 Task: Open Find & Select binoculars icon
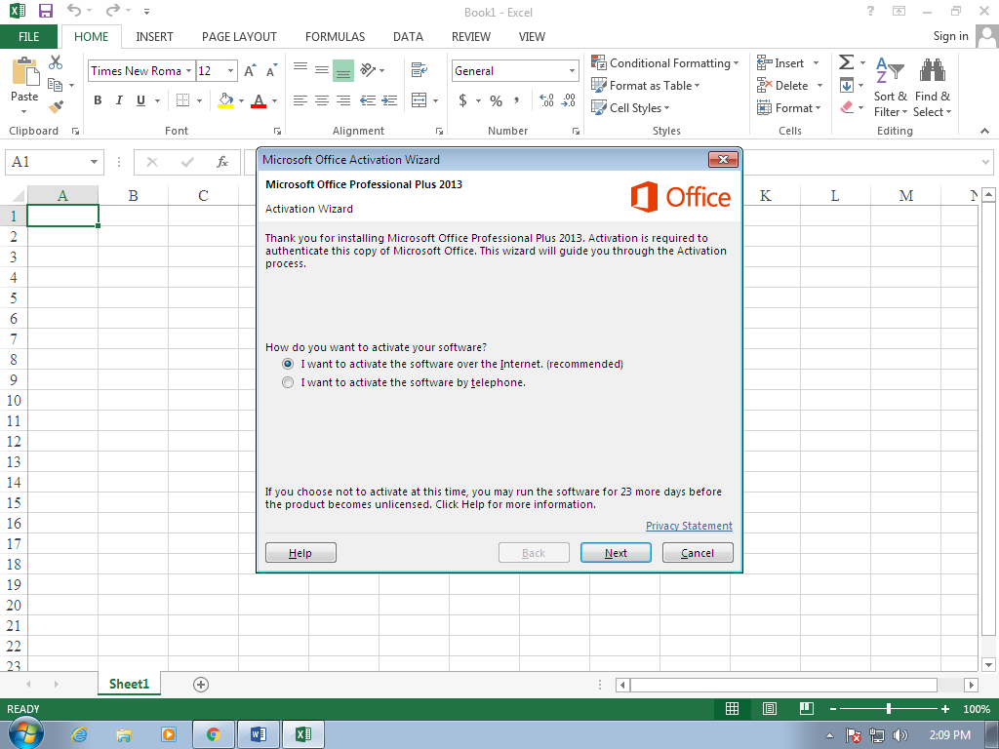(x=932, y=71)
